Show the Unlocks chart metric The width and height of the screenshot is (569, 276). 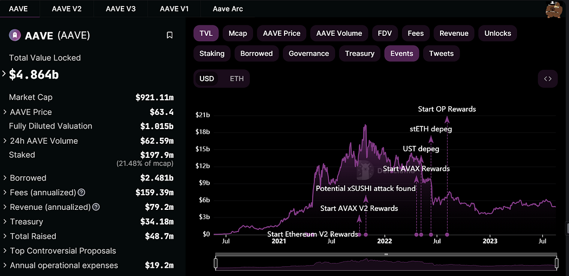497,33
